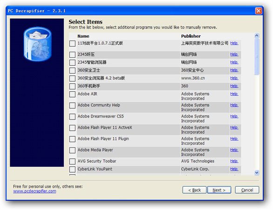Close the PC Decrapifier window
This screenshot has height=210, width=273.
[x=259, y=11]
